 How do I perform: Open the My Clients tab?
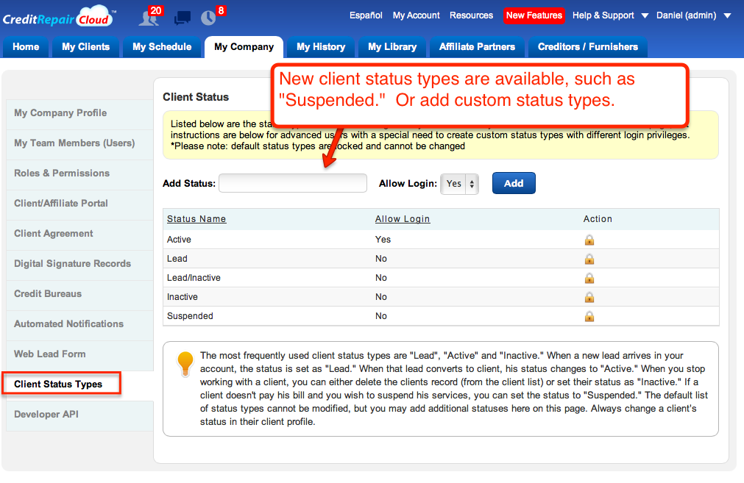coord(86,47)
